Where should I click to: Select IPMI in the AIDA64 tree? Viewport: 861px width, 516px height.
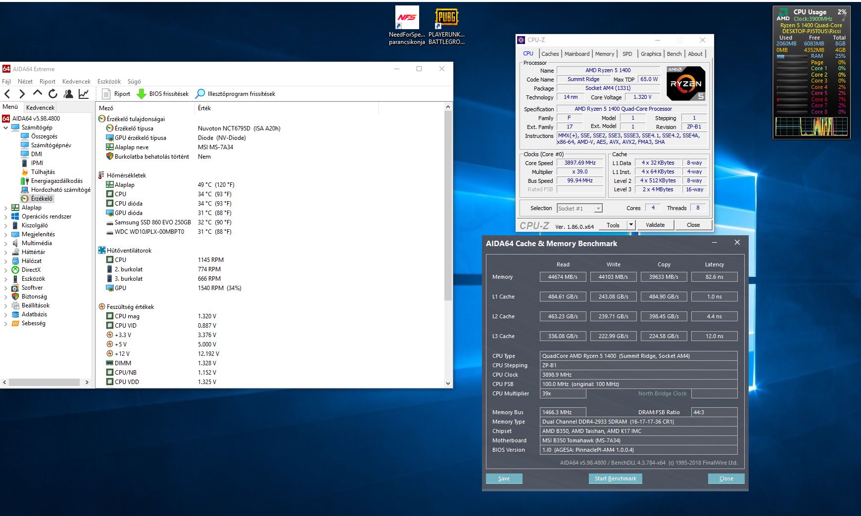click(x=32, y=163)
